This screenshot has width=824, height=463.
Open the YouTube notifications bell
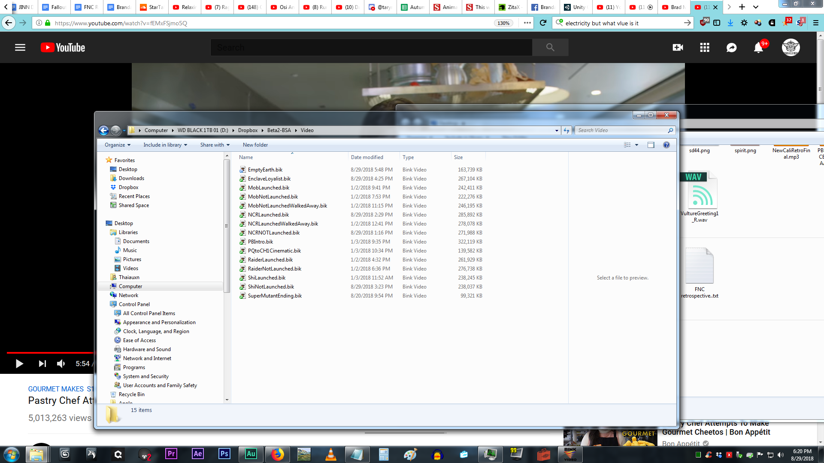[758, 48]
